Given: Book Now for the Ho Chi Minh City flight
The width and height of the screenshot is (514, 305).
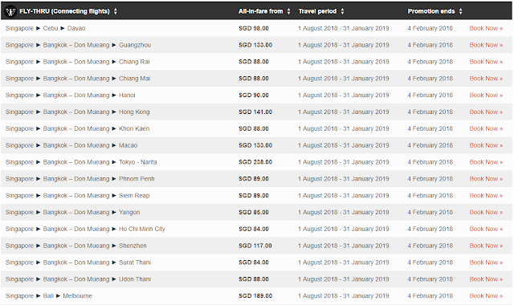Looking at the screenshot, I should coord(486,229).
